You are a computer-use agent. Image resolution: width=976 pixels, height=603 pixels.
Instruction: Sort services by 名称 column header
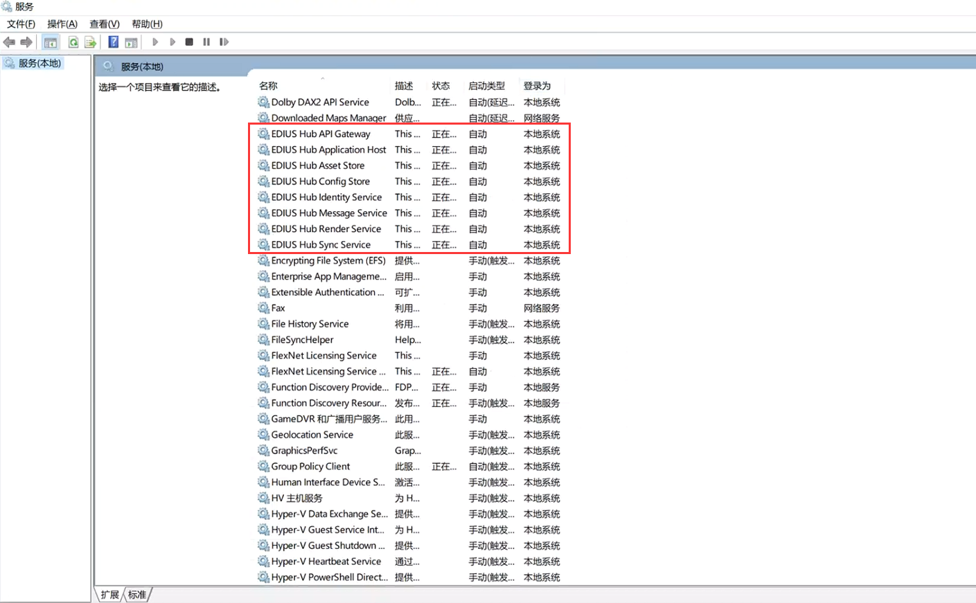(269, 86)
